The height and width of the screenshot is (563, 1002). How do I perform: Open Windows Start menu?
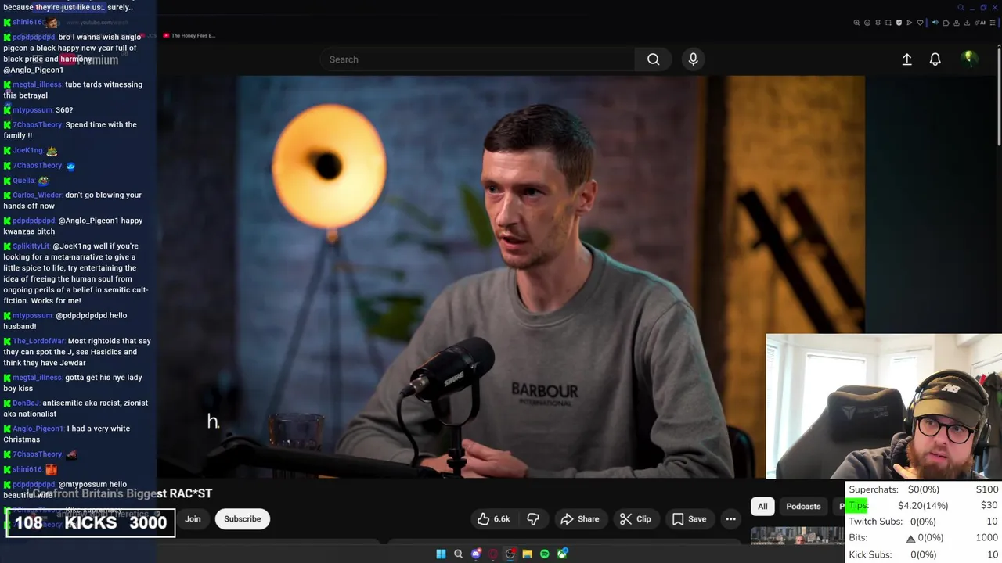click(x=441, y=554)
